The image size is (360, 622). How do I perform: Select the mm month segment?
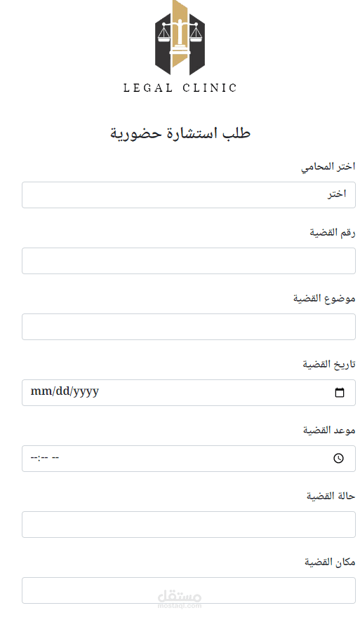(x=39, y=391)
